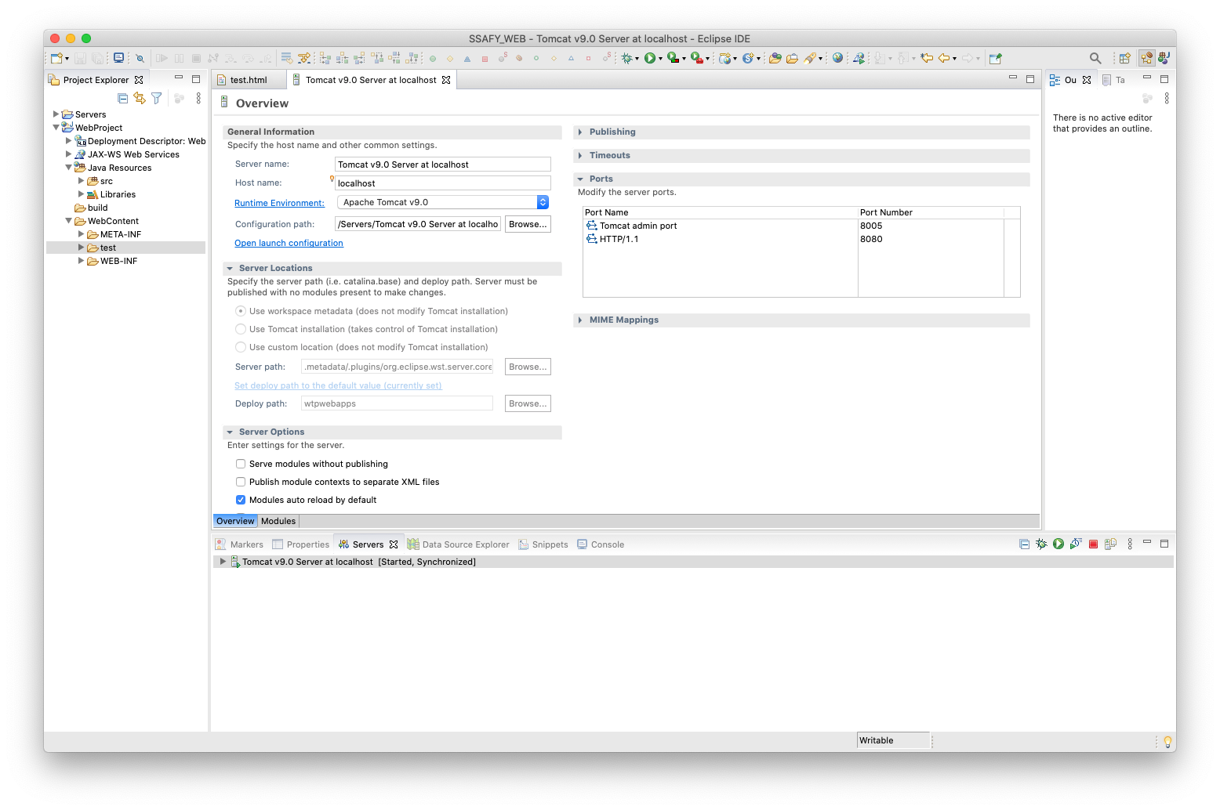The height and width of the screenshot is (810, 1220).
Task: Click the Open Console monitor icon in toolbar
Action: (118, 58)
